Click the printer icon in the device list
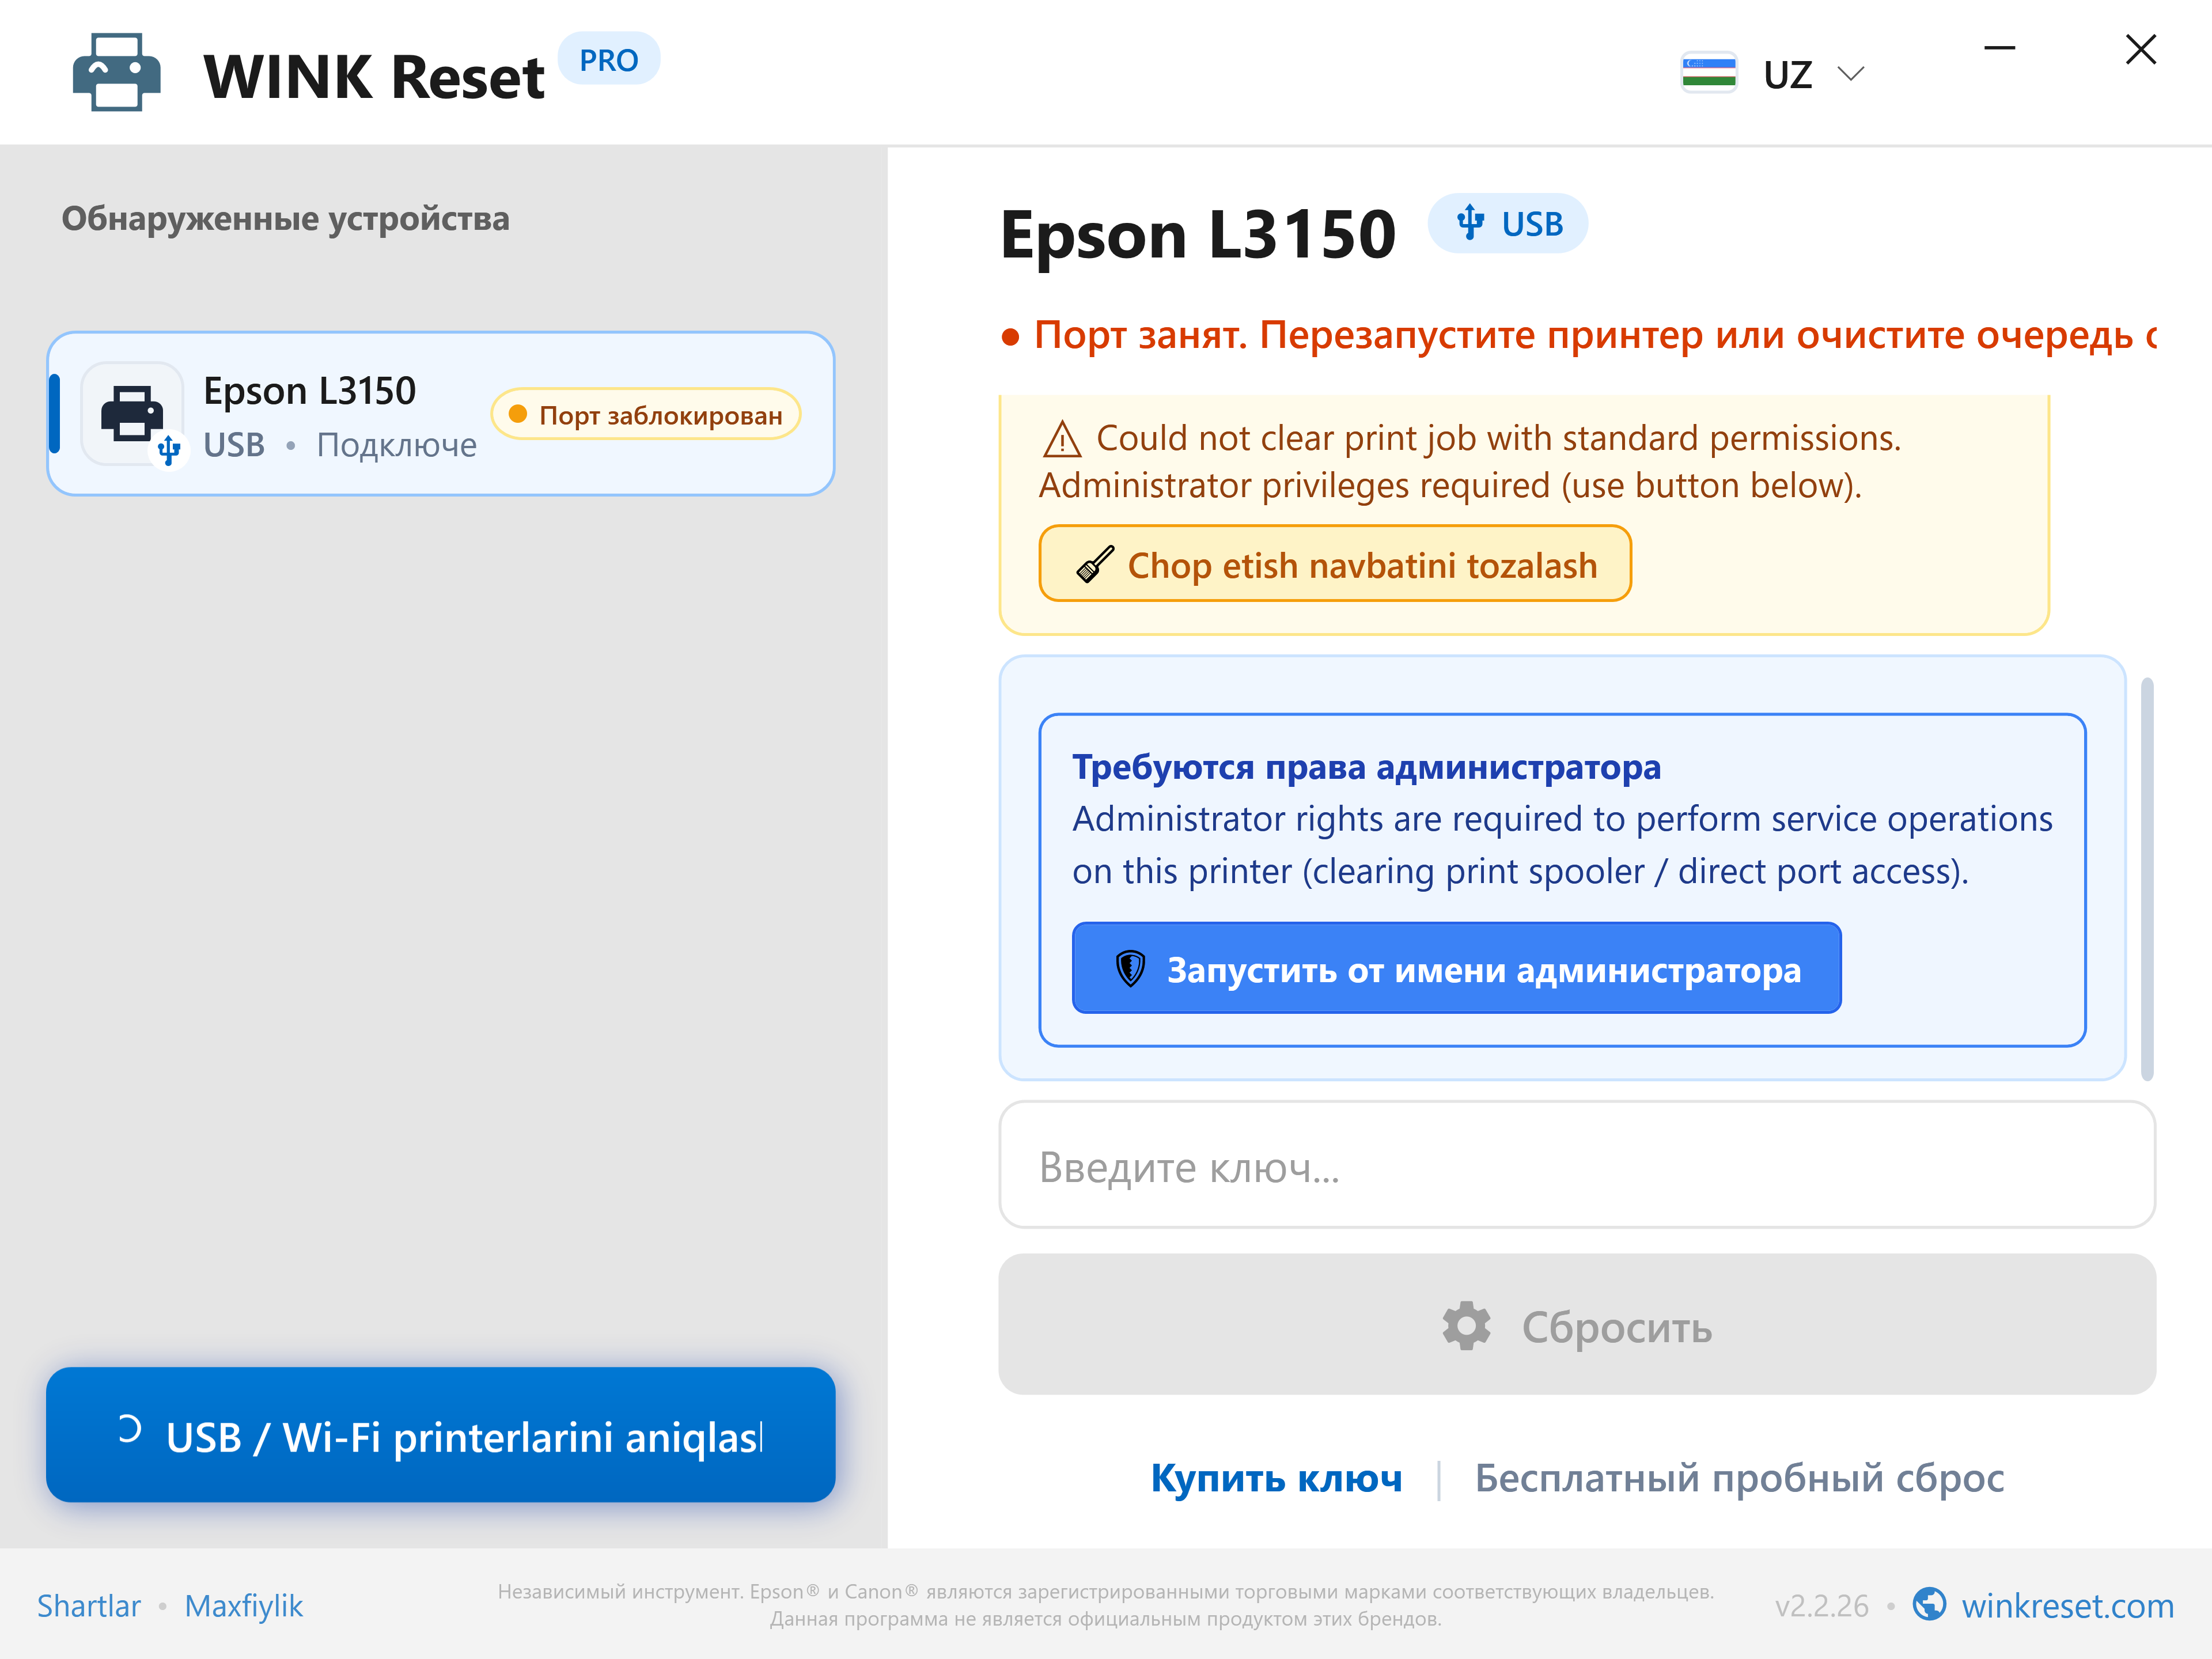 point(132,414)
